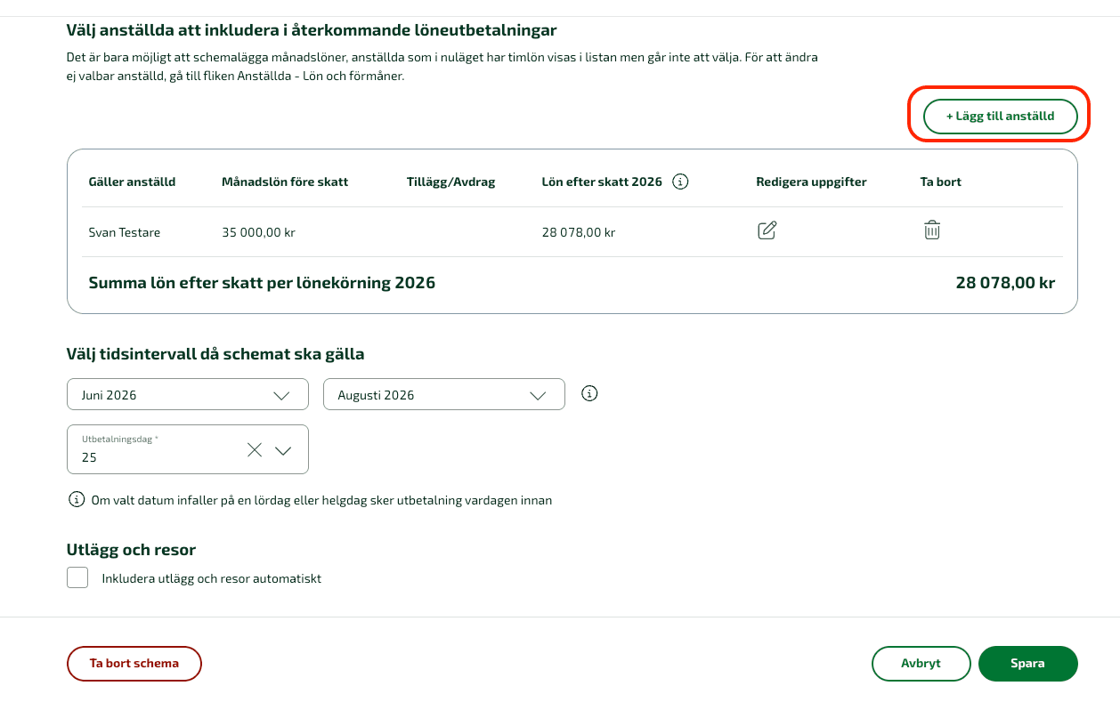This screenshot has height=702, width=1120.
Task: Click the Månadslön före skatt column header
Action: 285,182
